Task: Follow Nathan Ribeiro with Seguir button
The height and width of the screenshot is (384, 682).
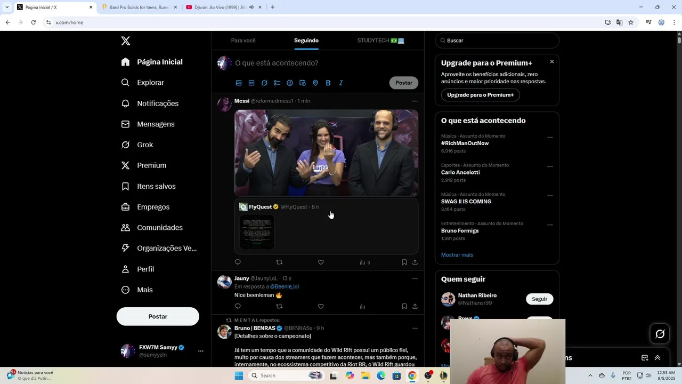Action: [540, 299]
